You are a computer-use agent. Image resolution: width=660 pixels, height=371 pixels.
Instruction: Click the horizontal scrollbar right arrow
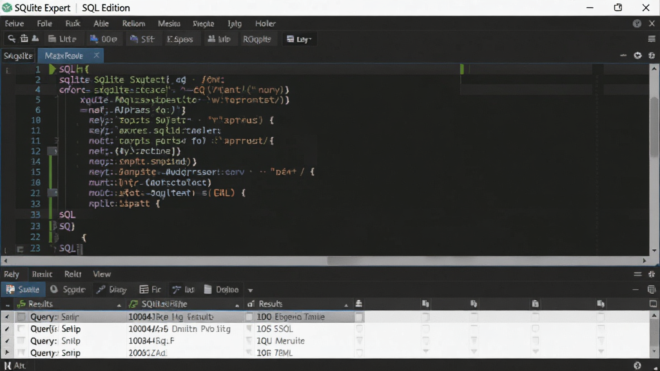coord(644,261)
